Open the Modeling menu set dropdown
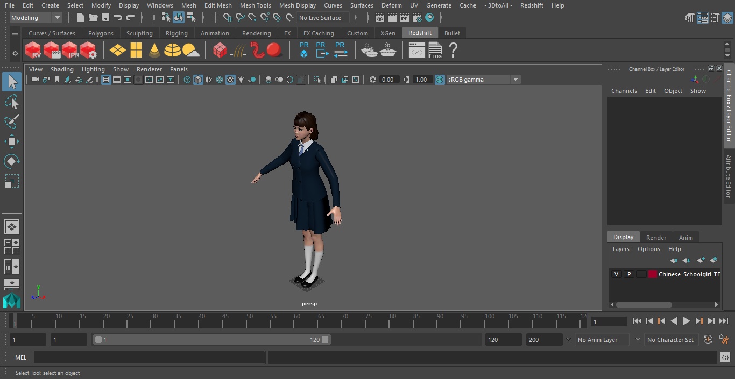The image size is (735, 379). (36, 18)
